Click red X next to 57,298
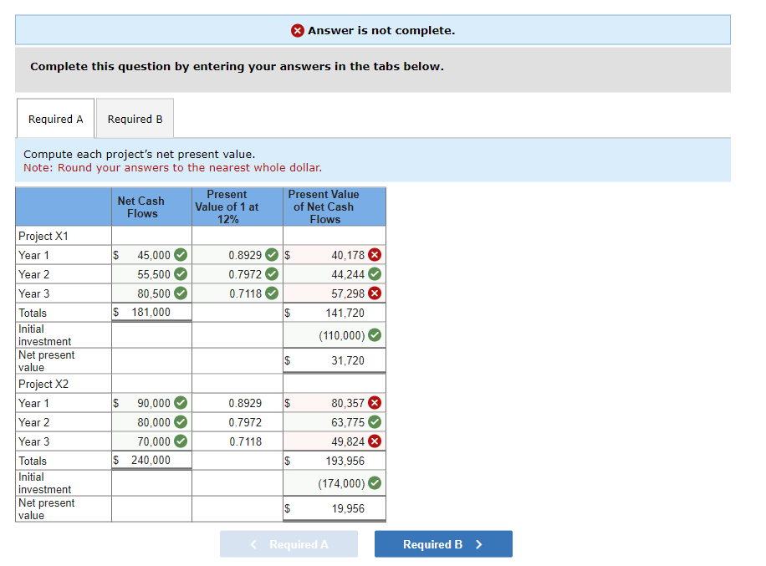 tap(375, 293)
